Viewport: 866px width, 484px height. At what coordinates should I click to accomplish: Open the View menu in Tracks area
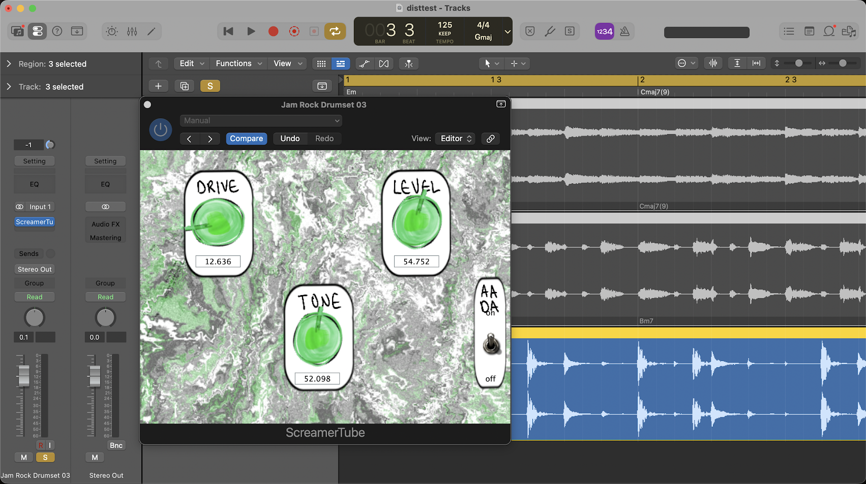[x=288, y=63]
